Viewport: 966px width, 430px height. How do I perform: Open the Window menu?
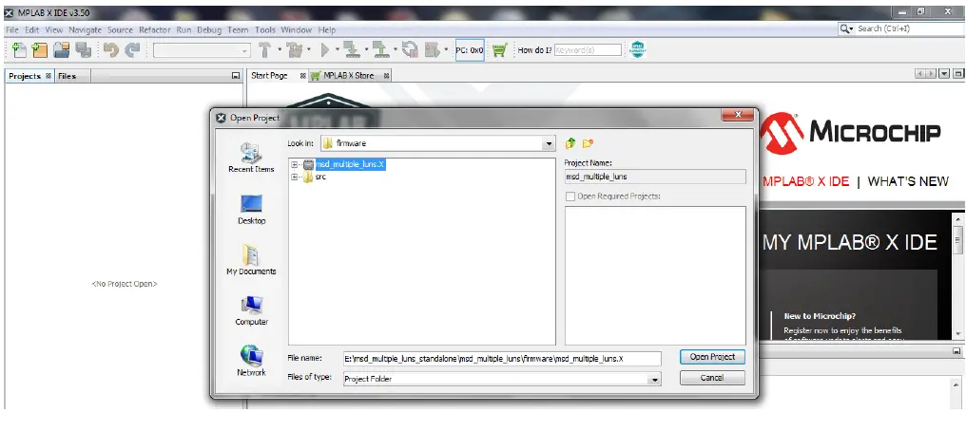tap(297, 29)
